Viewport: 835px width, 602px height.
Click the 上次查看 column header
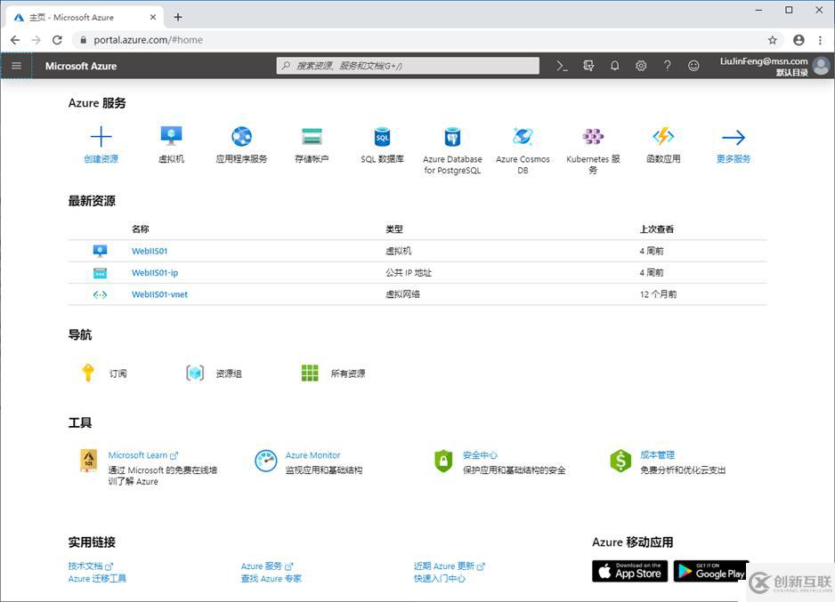click(x=657, y=229)
